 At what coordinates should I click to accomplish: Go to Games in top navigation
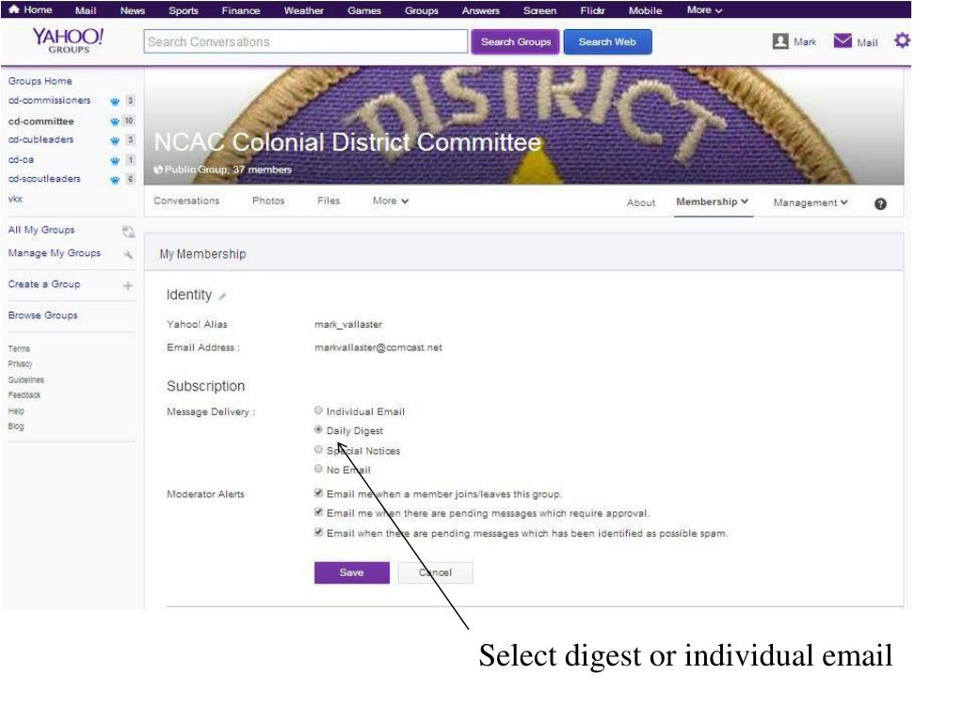coord(364,10)
